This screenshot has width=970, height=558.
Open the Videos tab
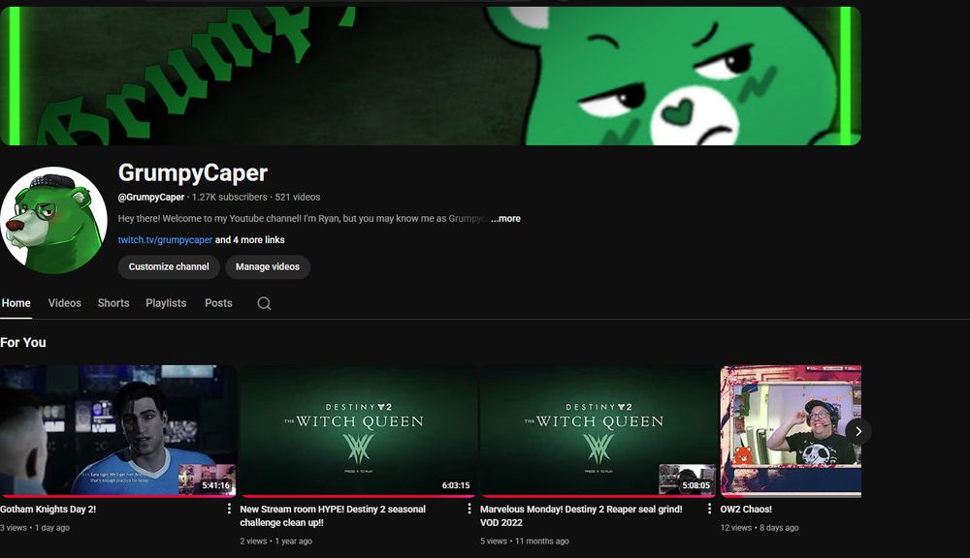pyautogui.click(x=64, y=303)
